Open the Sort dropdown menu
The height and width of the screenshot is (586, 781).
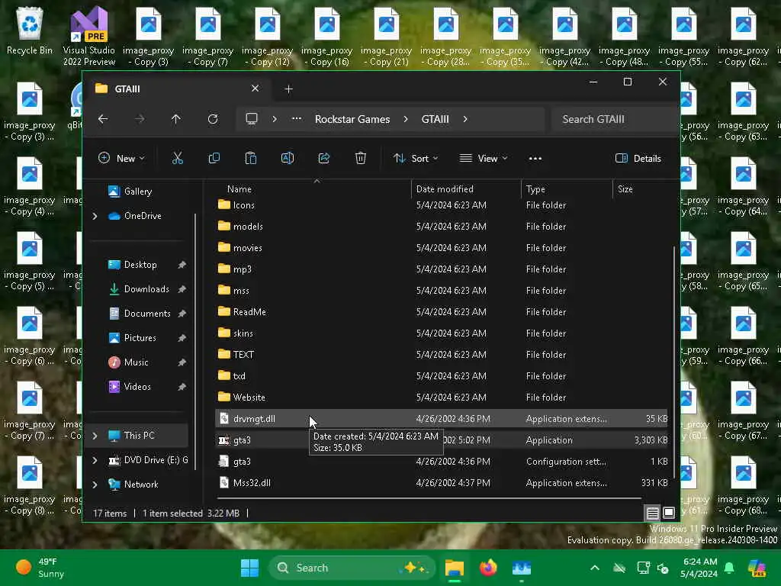tap(416, 159)
